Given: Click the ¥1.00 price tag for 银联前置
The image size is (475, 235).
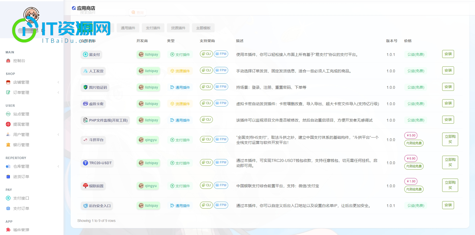Looking at the screenshot, I should click(411, 181).
